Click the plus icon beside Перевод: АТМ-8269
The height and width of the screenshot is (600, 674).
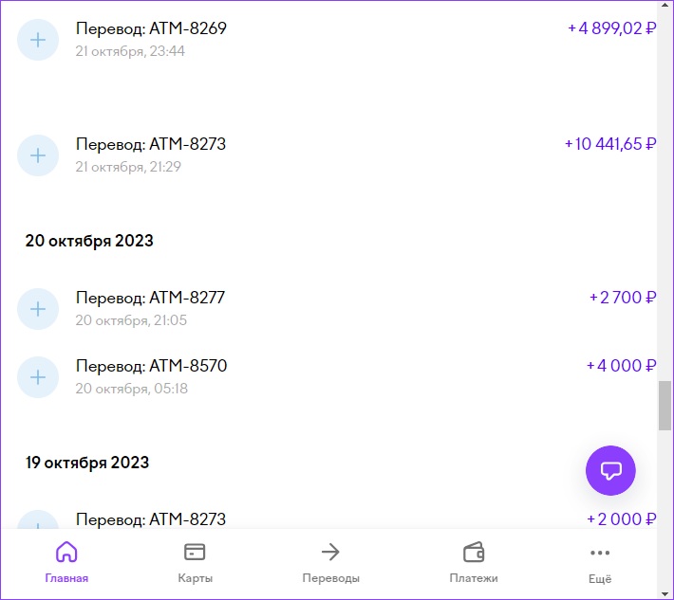point(38,40)
